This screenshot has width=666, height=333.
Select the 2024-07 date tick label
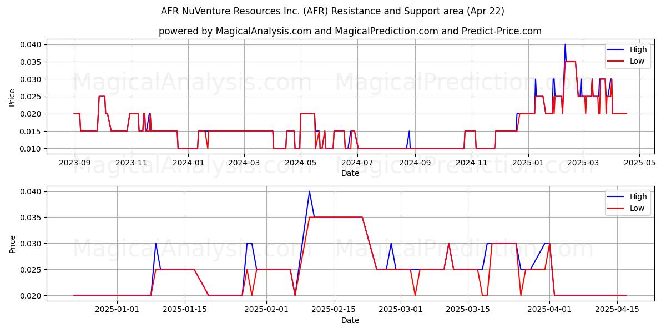(357, 163)
